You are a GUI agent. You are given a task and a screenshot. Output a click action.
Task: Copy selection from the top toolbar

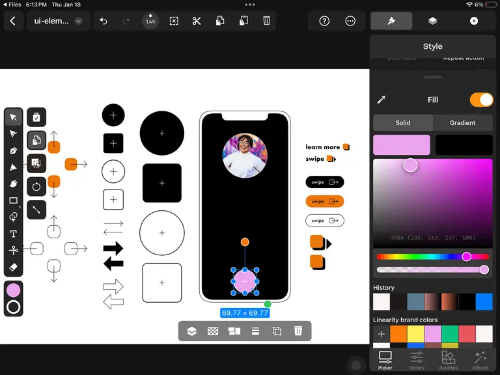[x=220, y=21]
